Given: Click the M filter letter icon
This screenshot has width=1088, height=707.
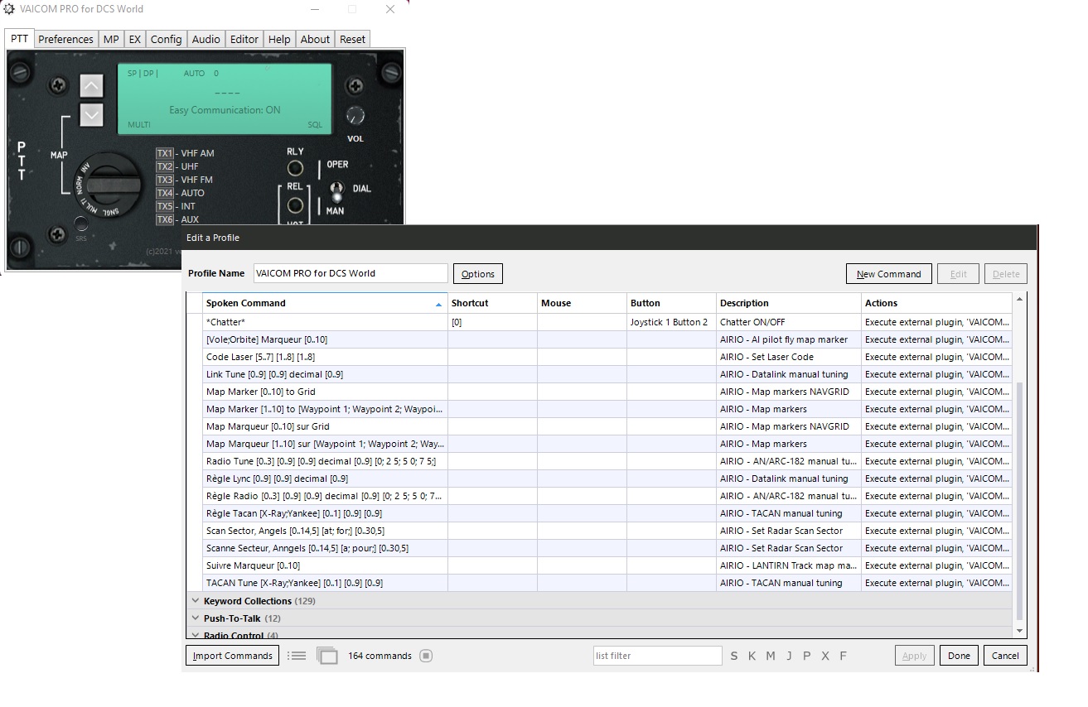Looking at the screenshot, I should [x=770, y=656].
